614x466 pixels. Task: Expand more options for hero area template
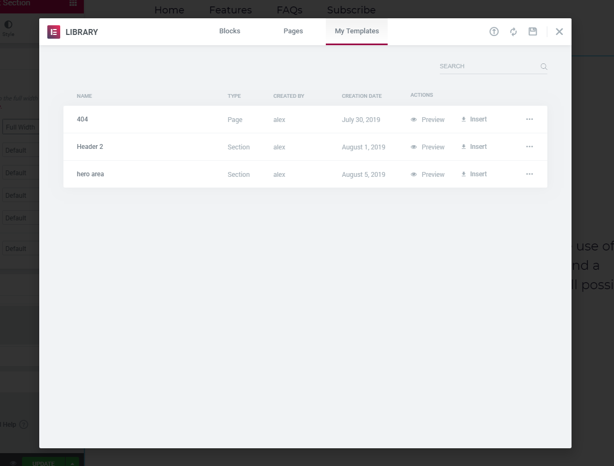coord(530,174)
